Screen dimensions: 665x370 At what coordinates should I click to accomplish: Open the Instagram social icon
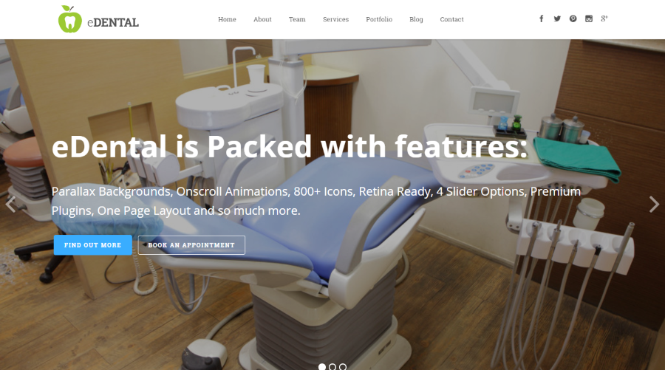point(589,18)
